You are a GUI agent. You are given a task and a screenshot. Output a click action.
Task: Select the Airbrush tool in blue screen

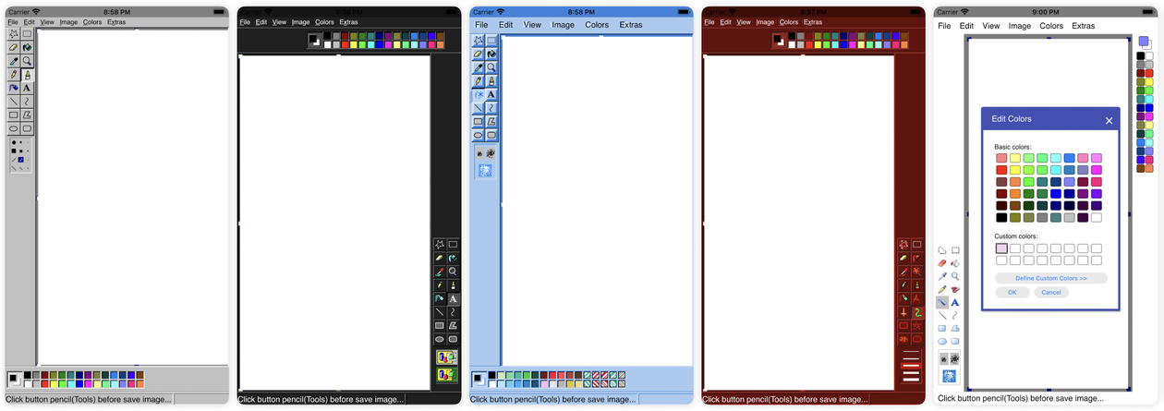479,94
